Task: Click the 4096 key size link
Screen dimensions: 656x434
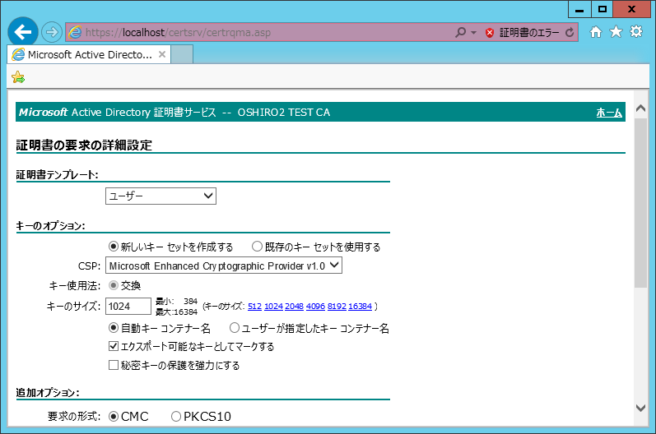Action: click(315, 306)
